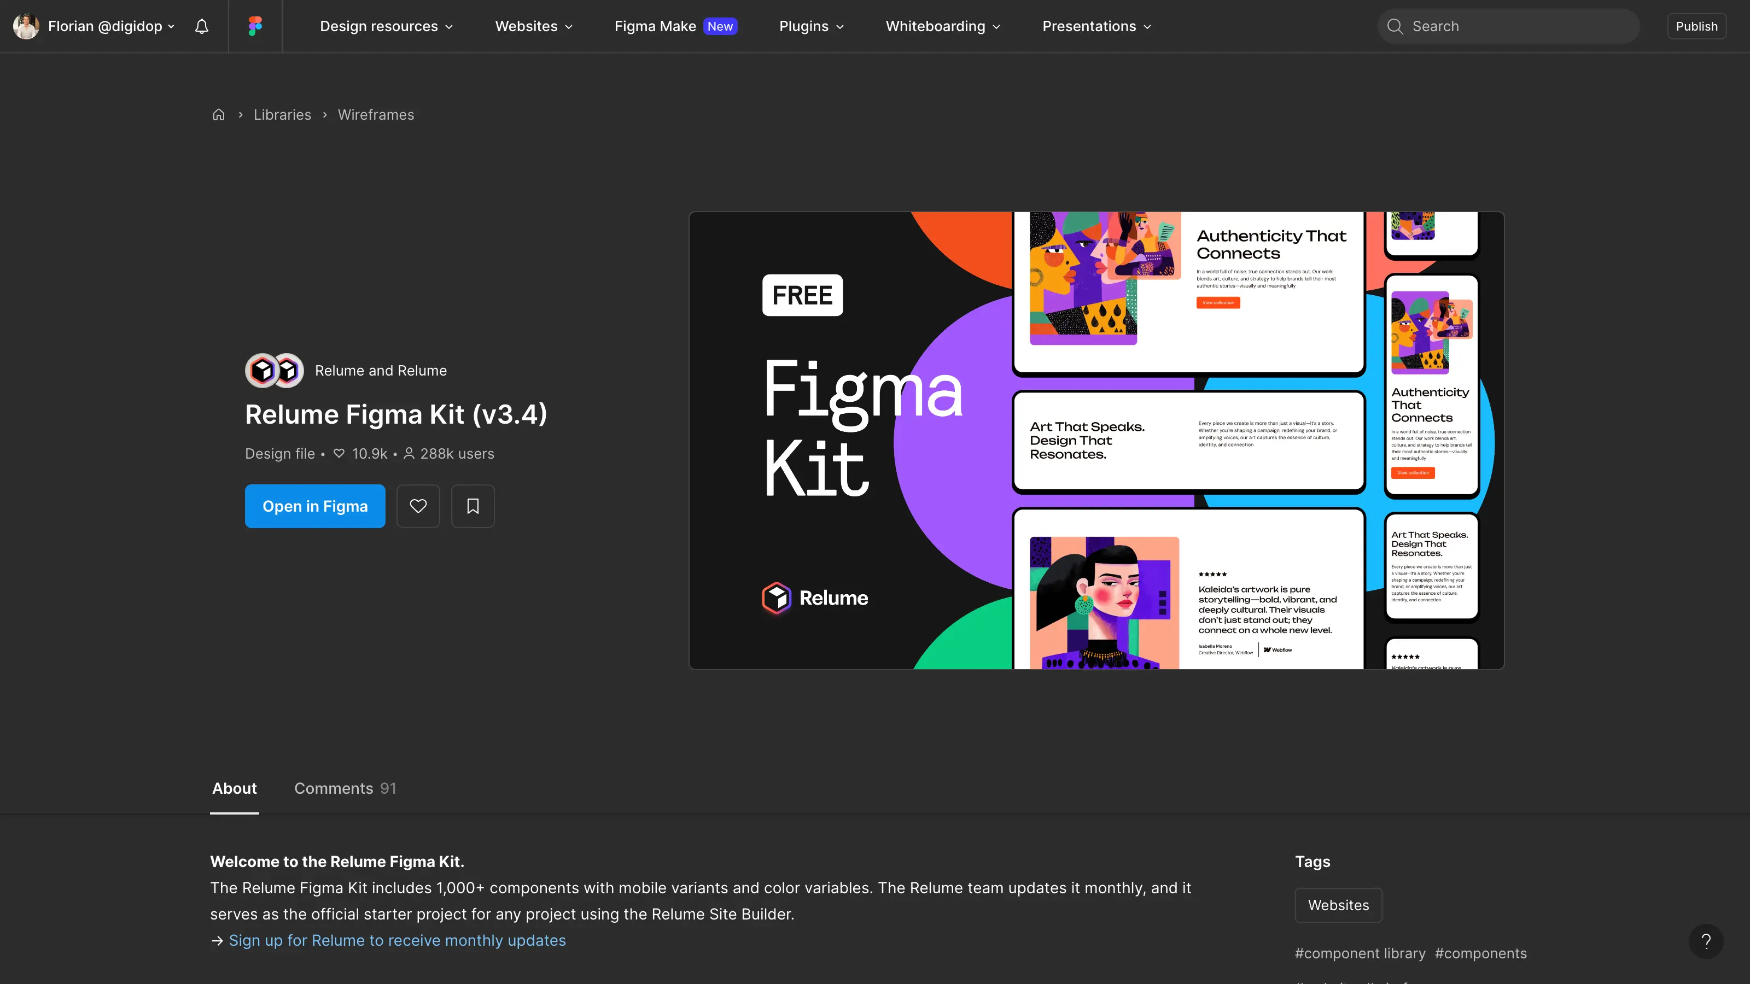
Task: Expand the Florian @digidop account menu
Action: point(112,26)
